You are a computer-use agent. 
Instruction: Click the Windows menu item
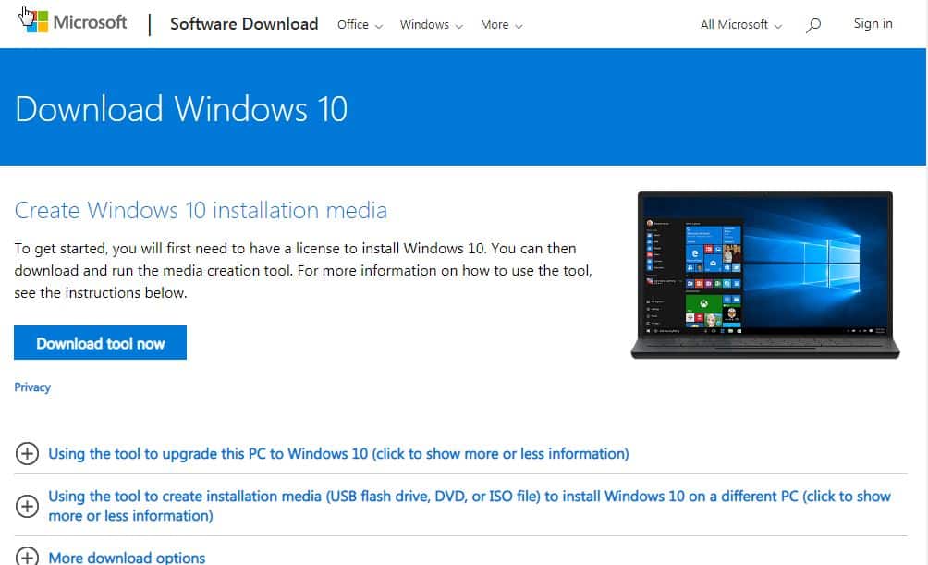click(x=424, y=25)
